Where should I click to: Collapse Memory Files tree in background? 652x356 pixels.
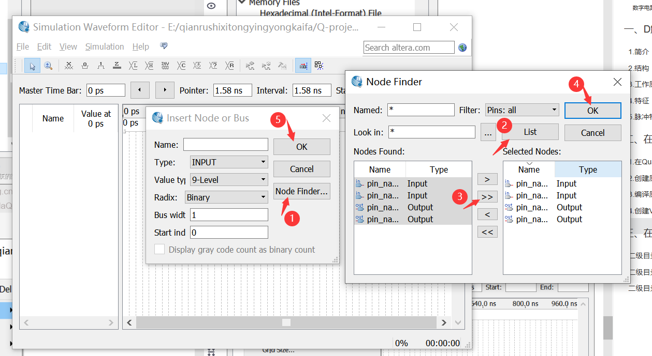(x=242, y=3)
